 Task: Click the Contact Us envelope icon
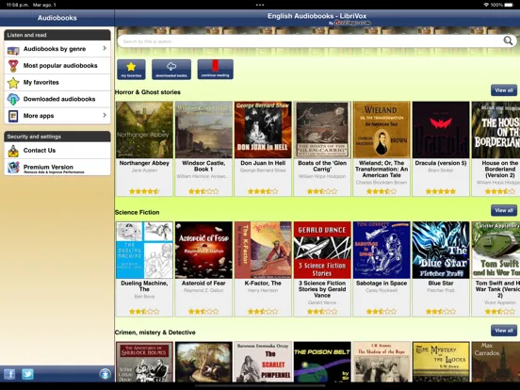13,151
